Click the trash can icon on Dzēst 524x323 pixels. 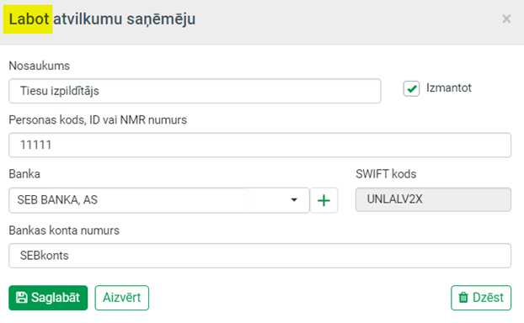[463, 297]
